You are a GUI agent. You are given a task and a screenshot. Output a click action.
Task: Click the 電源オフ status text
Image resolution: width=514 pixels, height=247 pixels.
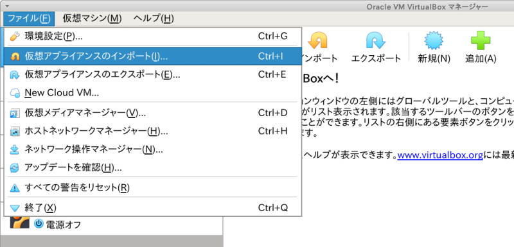(63, 225)
